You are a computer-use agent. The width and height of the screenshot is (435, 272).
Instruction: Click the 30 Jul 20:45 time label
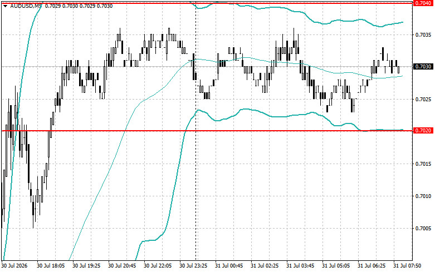pyautogui.click(x=122, y=266)
